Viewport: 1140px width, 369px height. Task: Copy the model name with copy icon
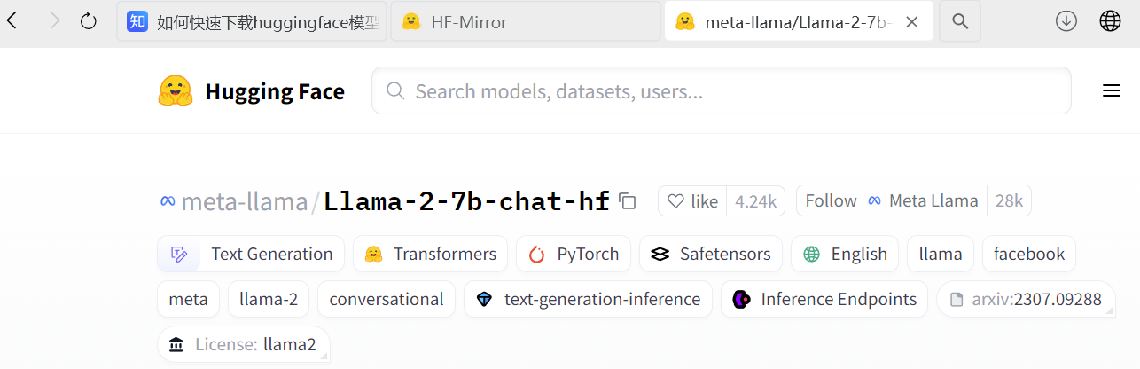click(x=628, y=201)
